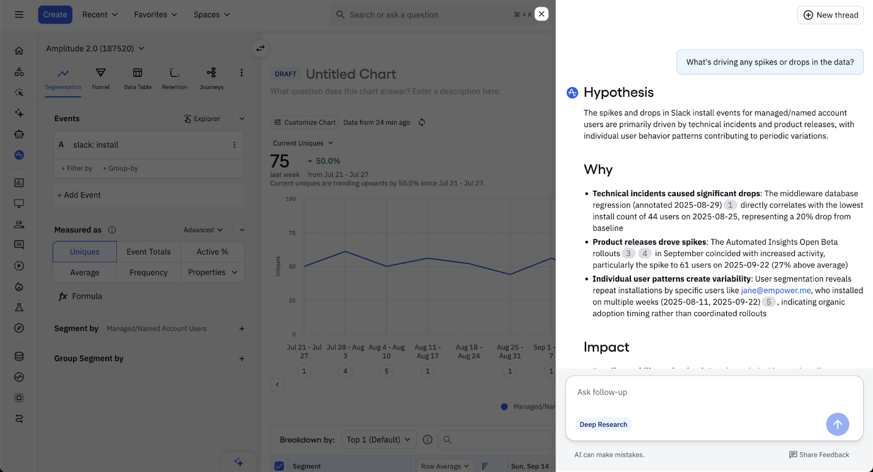Open the hamburger navigation menu
Viewport: 873px width, 472px height.
coord(19,15)
